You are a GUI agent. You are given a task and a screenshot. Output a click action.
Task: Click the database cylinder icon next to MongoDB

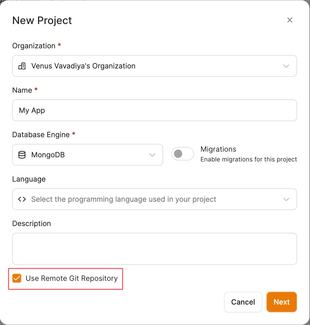point(22,155)
